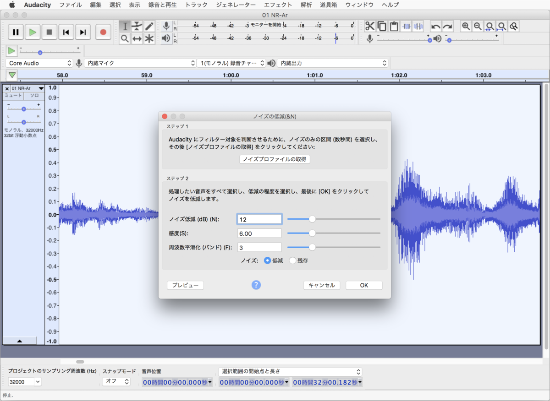
Task: Open the Core Audio host dropdown
Action: [x=40, y=63]
